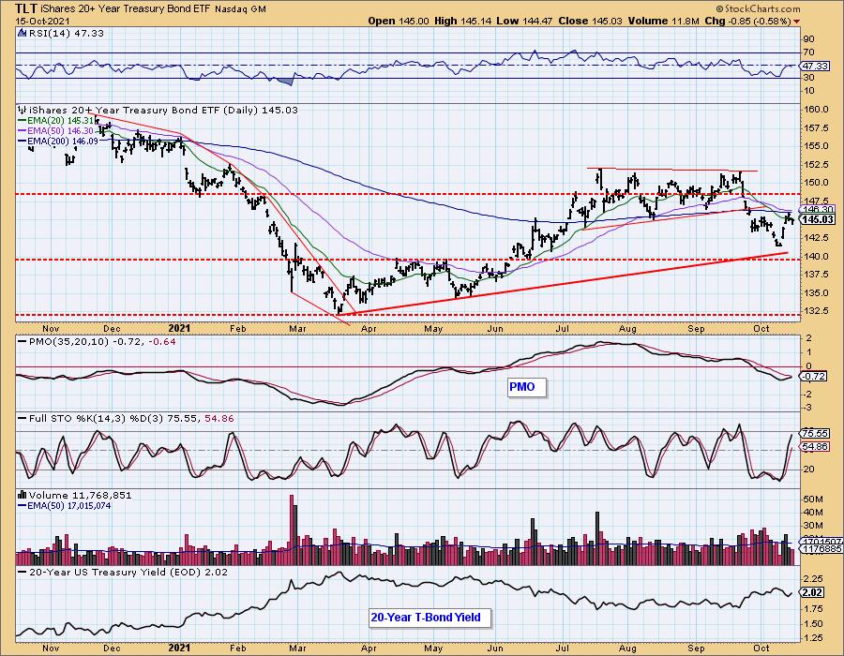Click the RSI(14) legend icon
The height and width of the screenshot is (656, 844).
click(x=23, y=33)
